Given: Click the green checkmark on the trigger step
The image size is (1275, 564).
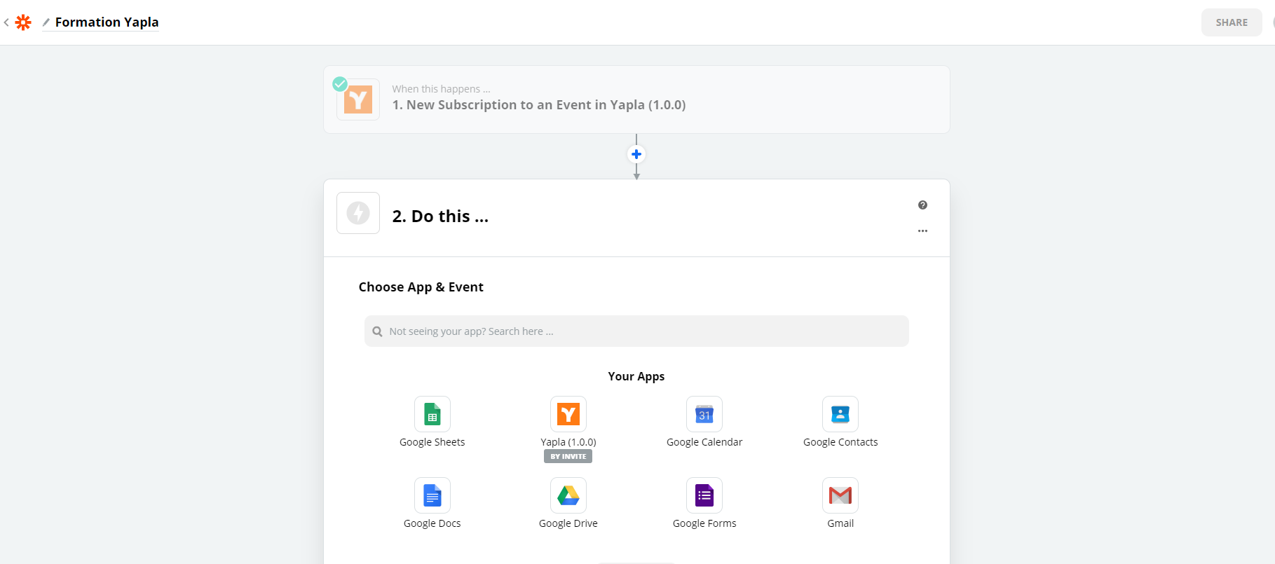Looking at the screenshot, I should coord(340,84).
